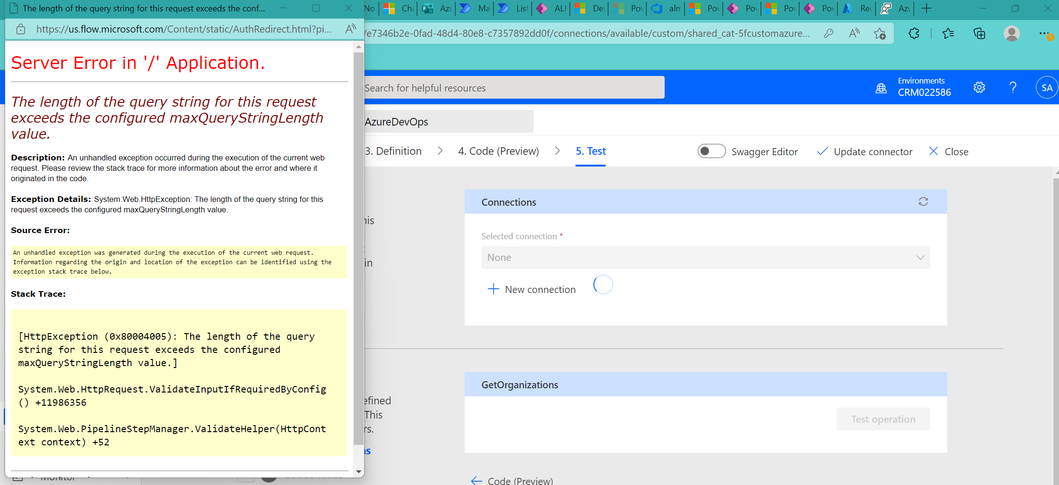Open a new browser tab with plus icon
The width and height of the screenshot is (1059, 485).
pyautogui.click(x=926, y=8)
